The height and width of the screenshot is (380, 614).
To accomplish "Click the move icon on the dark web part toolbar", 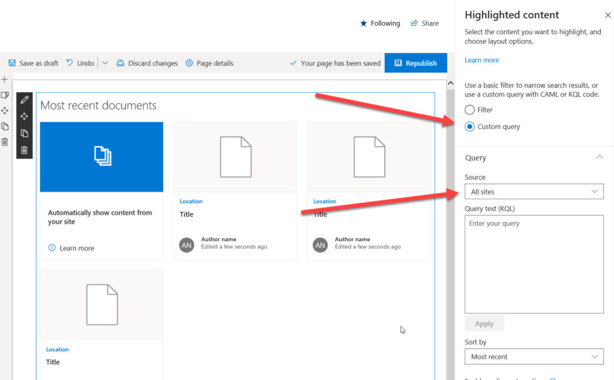I will tap(25, 117).
